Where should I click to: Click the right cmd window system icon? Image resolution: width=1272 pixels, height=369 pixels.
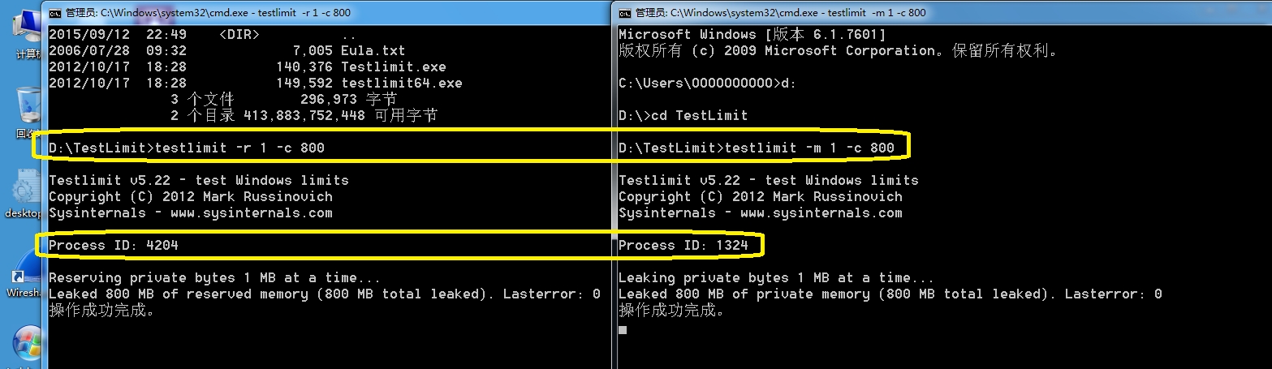coord(625,12)
